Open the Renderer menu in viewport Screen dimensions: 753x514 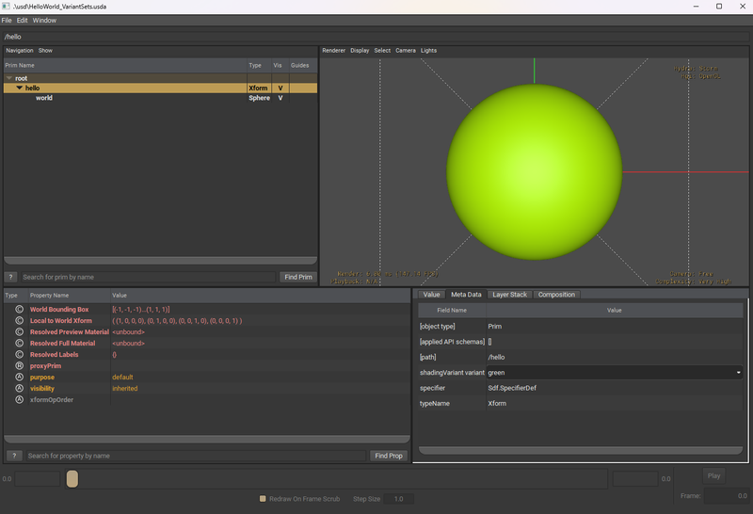(x=334, y=50)
